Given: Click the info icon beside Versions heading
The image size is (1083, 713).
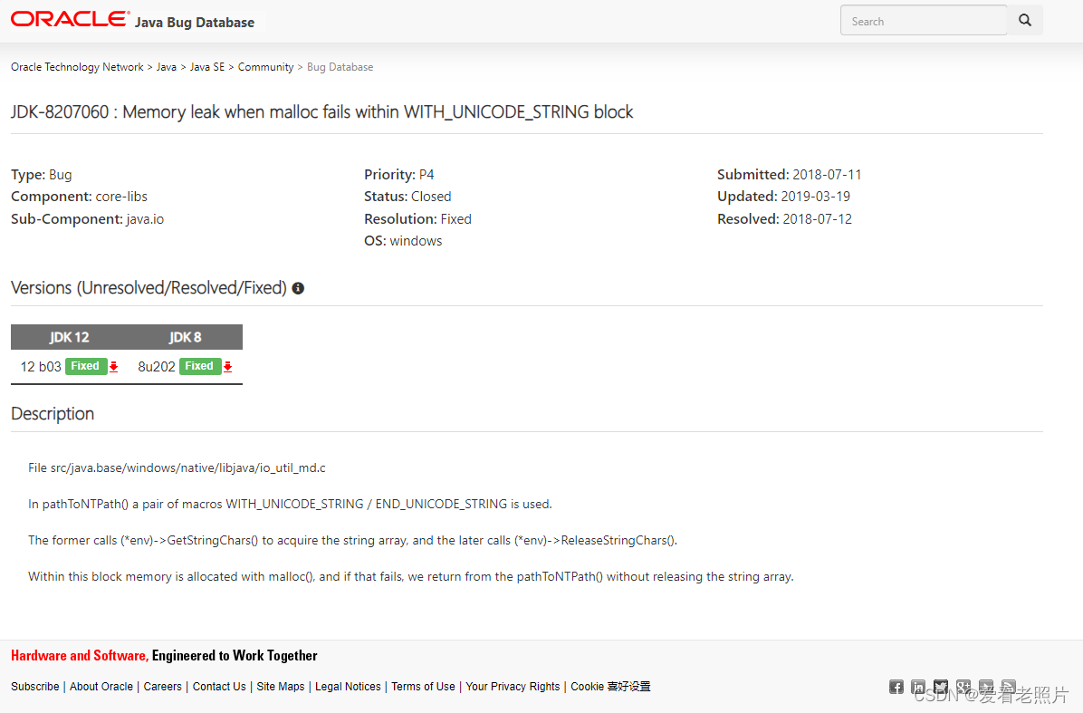Looking at the screenshot, I should 298,288.
